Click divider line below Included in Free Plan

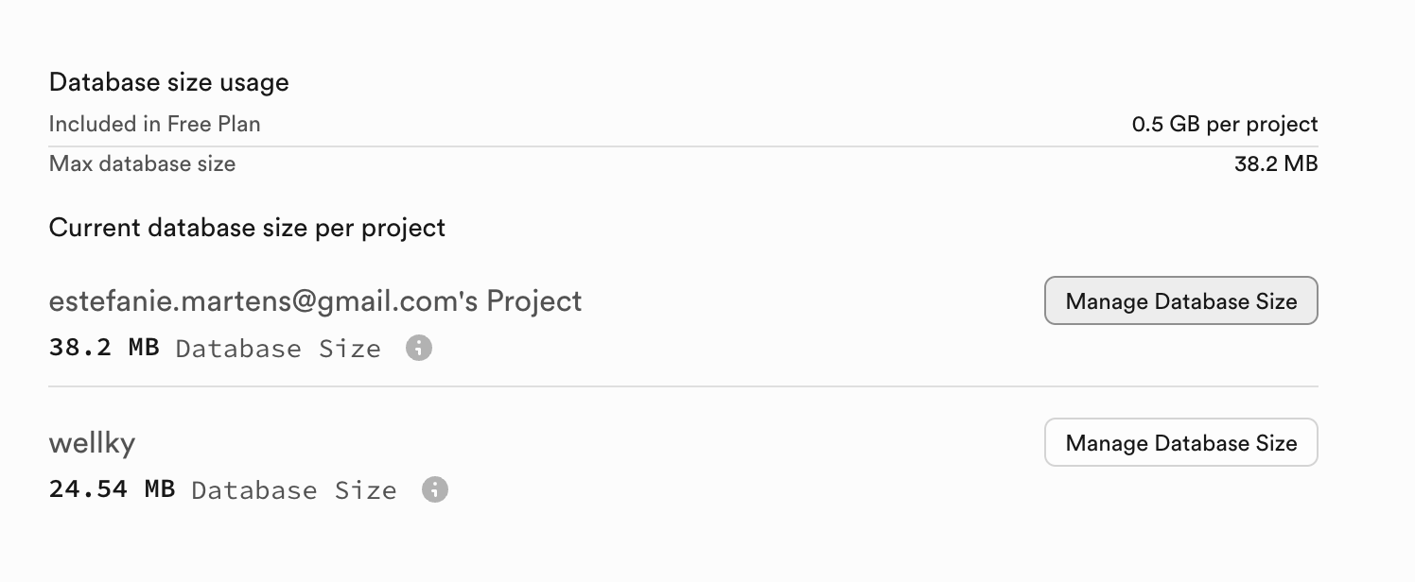coord(683,146)
